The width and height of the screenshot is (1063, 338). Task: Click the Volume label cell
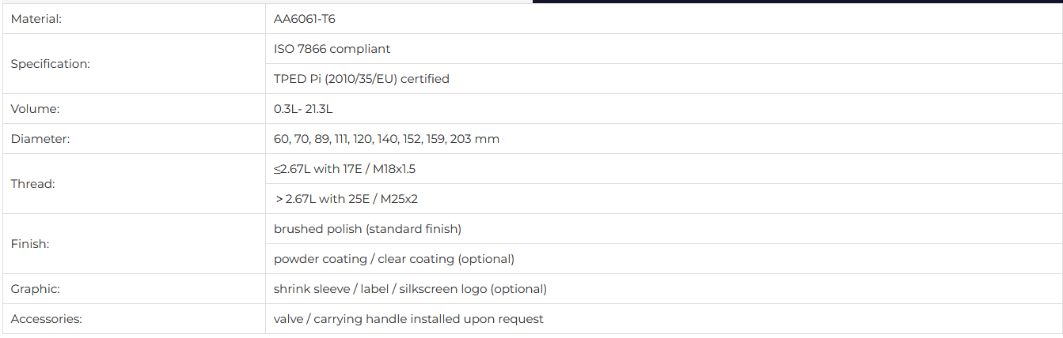[x=36, y=109]
